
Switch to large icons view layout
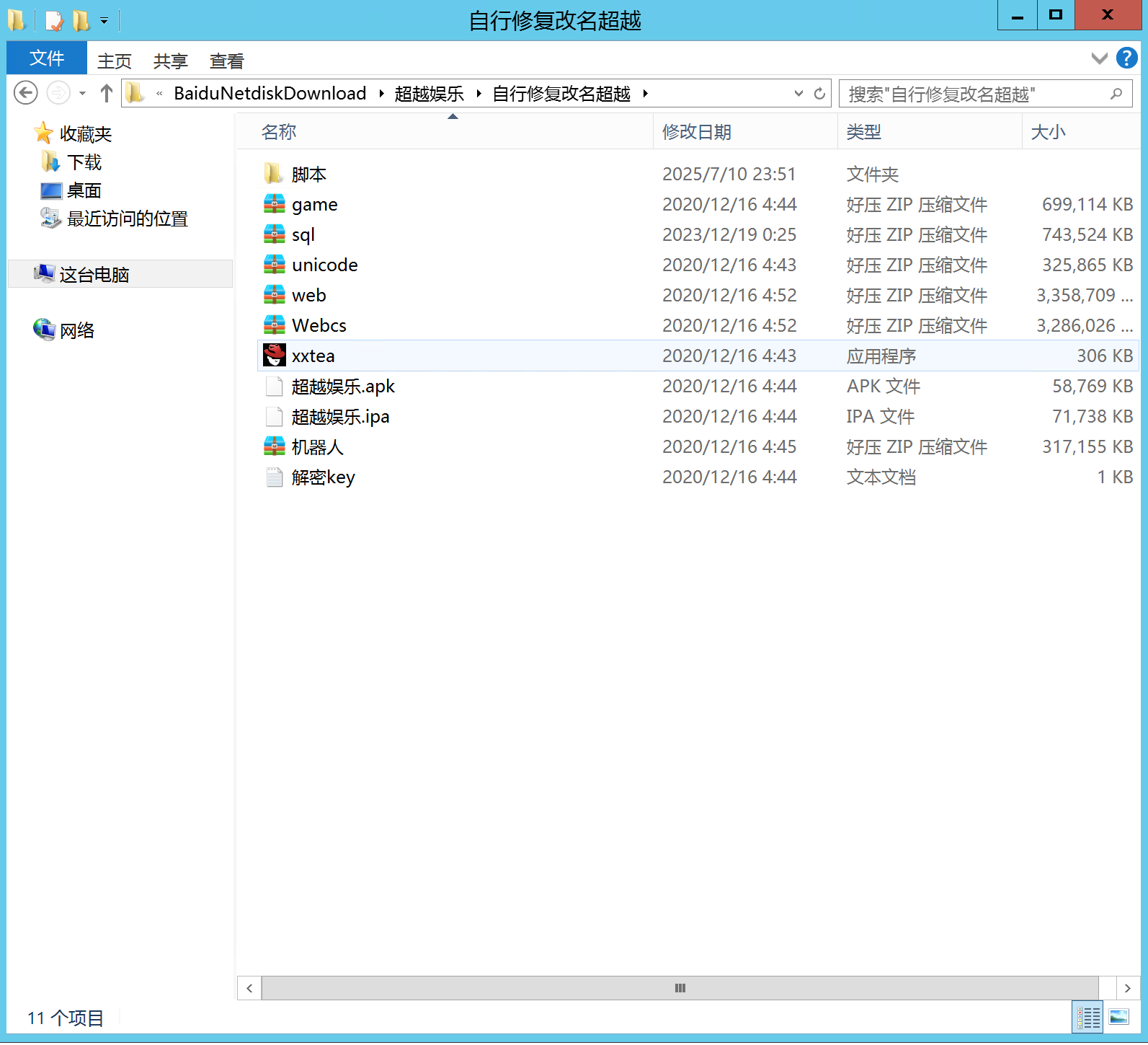(1119, 1018)
